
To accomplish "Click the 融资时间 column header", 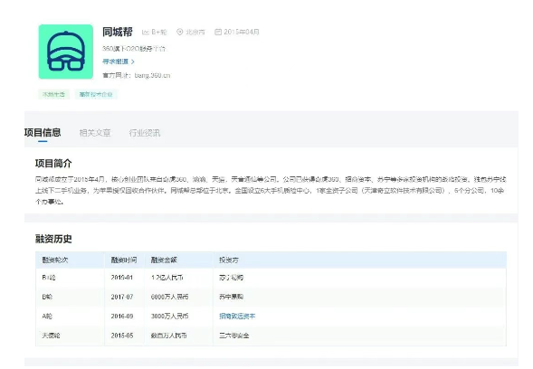I will (124, 260).
